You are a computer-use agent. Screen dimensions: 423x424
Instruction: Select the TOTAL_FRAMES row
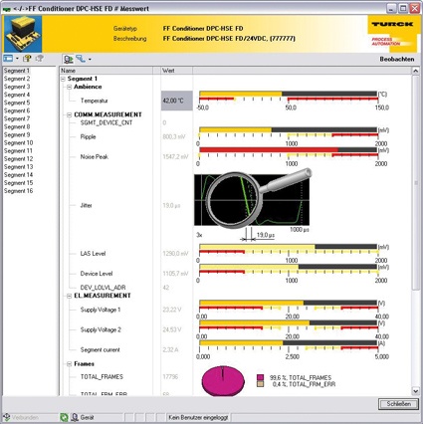[102, 377]
